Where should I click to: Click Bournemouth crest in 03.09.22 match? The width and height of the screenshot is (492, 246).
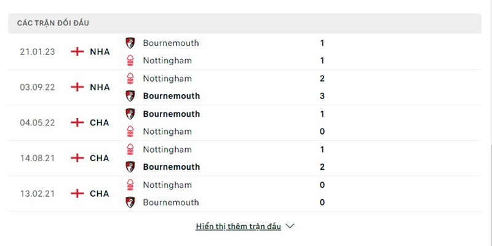(130, 96)
